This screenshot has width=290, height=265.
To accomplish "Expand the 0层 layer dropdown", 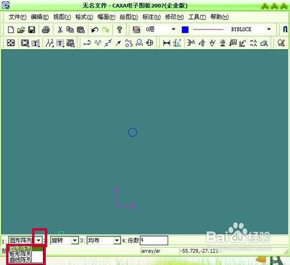I will coord(173,30).
